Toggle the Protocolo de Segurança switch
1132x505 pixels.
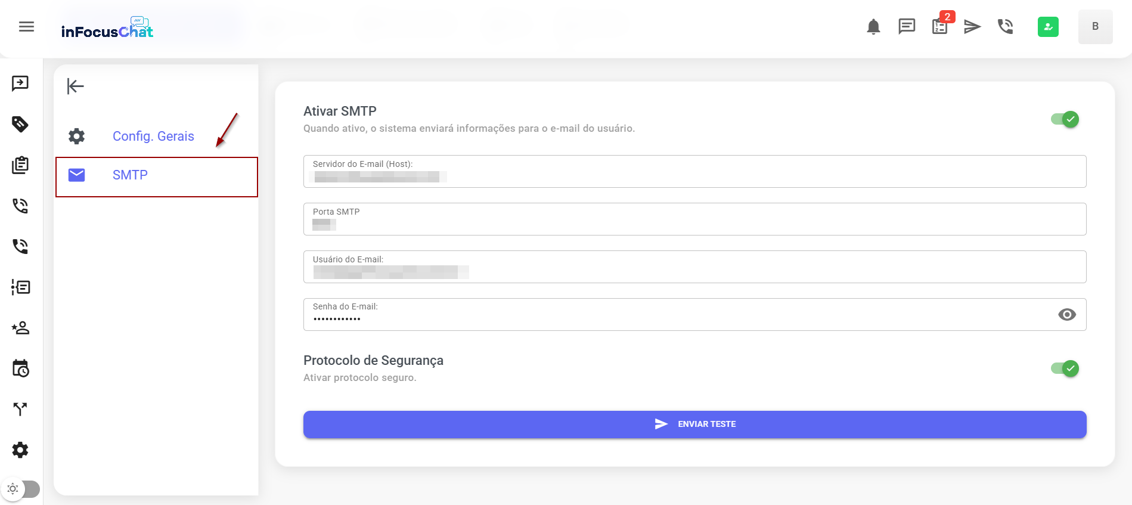[1065, 368]
